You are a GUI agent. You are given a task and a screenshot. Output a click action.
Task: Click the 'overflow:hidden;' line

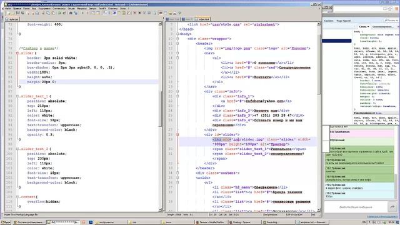(x=44, y=201)
